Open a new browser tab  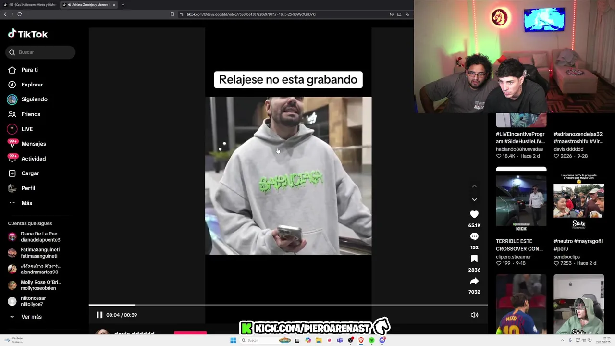click(x=123, y=5)
